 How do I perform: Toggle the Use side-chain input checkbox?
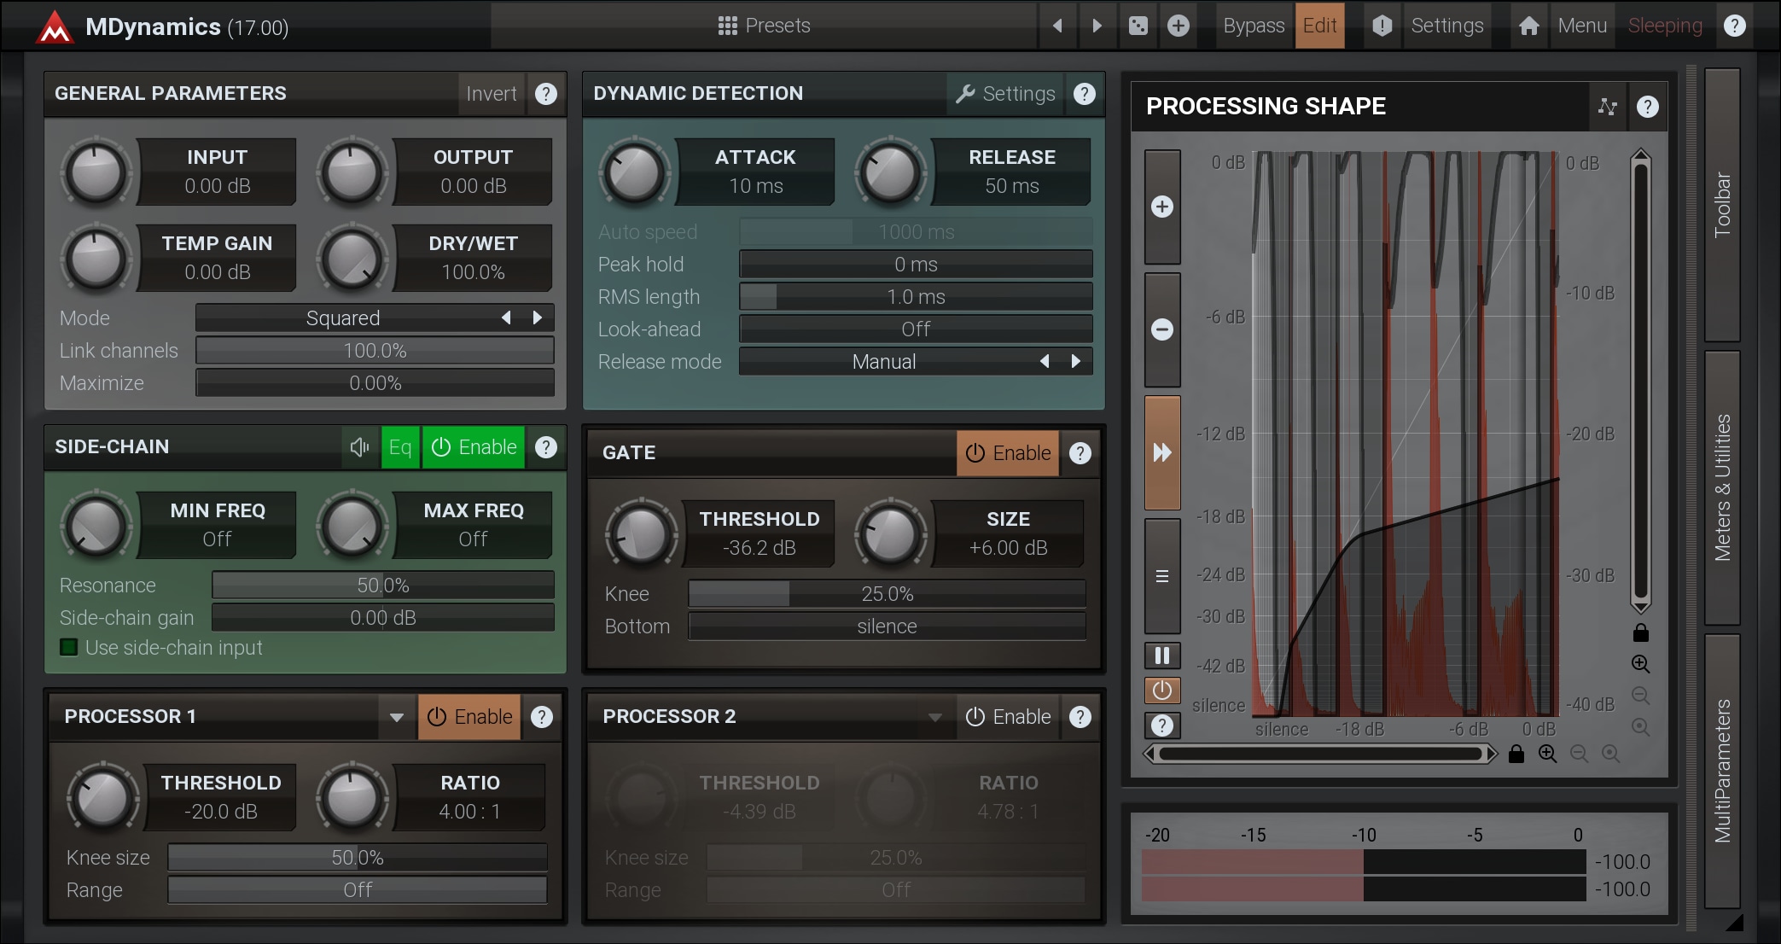point(69,648)
